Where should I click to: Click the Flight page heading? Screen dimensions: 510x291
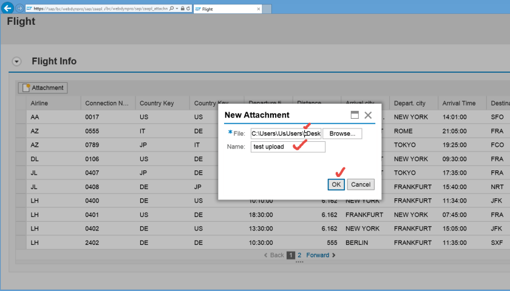click(x=21, y=21)
